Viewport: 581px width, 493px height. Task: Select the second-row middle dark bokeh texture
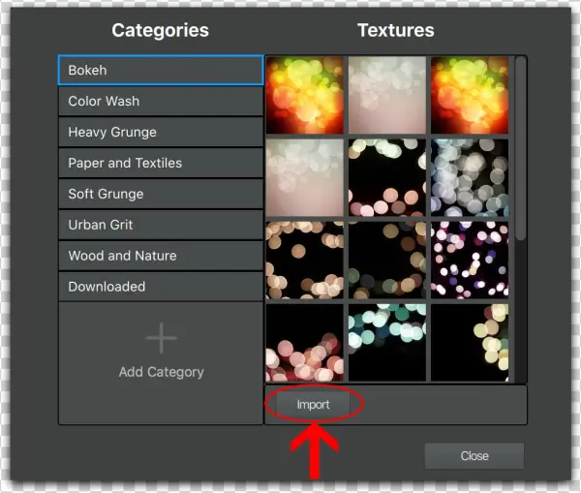pos(387,177)
